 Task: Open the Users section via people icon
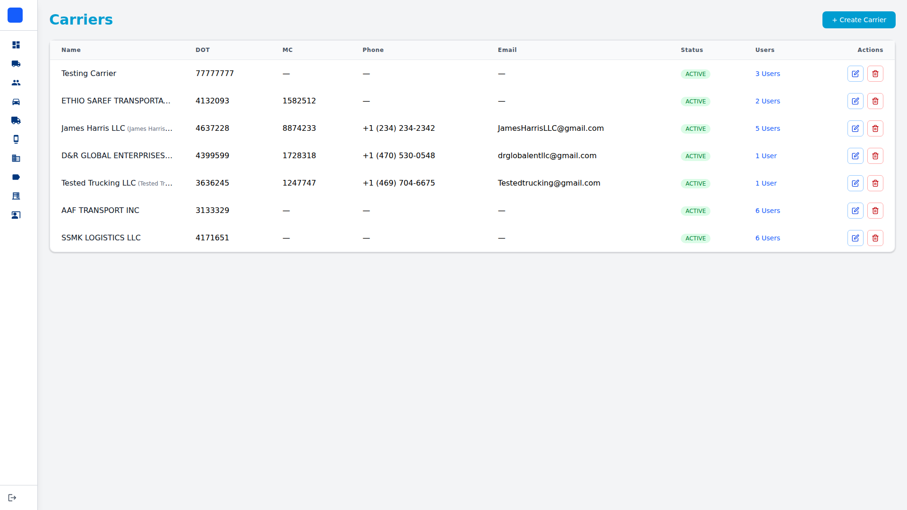[x=16, y=83]
